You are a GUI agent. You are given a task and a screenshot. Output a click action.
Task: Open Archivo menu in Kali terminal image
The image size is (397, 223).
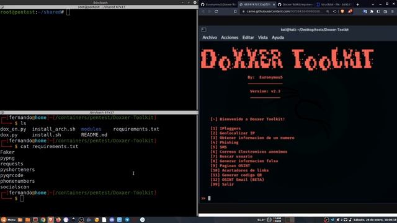[210, 37]
